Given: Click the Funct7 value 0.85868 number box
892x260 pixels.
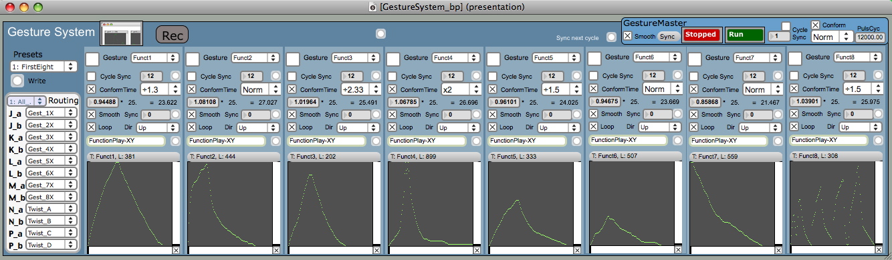Looking at the screenshot, I should pos(705,101).
